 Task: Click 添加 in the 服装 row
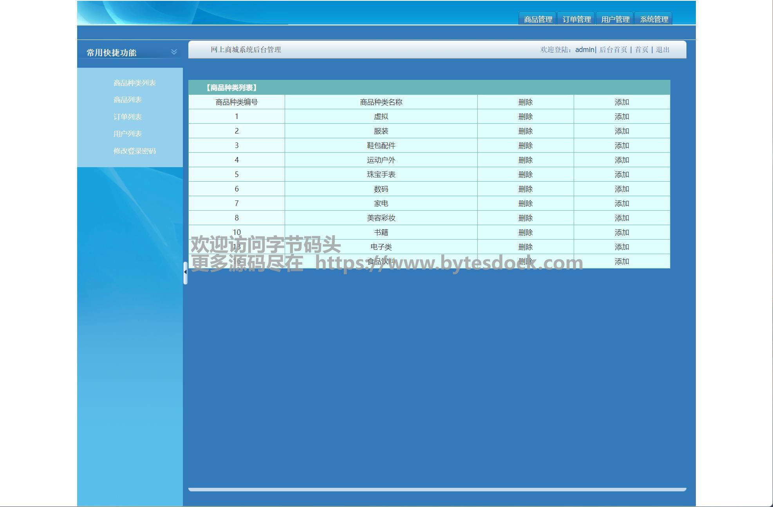point(621,131)
